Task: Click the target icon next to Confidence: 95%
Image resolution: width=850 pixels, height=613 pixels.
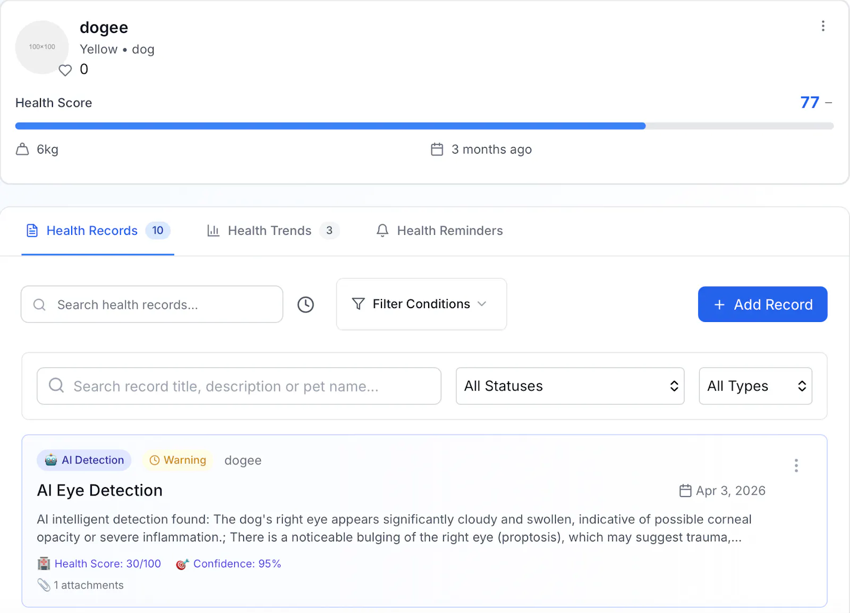Action: pos(182,564)
